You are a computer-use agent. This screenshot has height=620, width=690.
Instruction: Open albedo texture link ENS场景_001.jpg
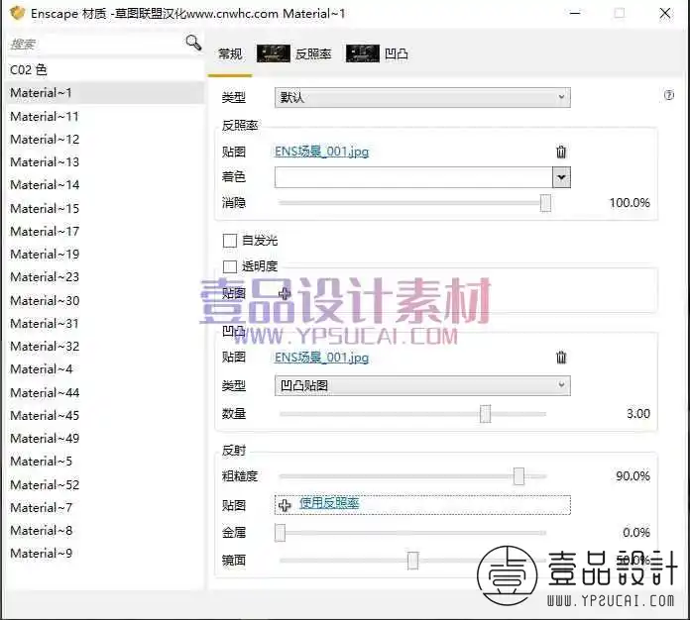[x=321, y=152]
